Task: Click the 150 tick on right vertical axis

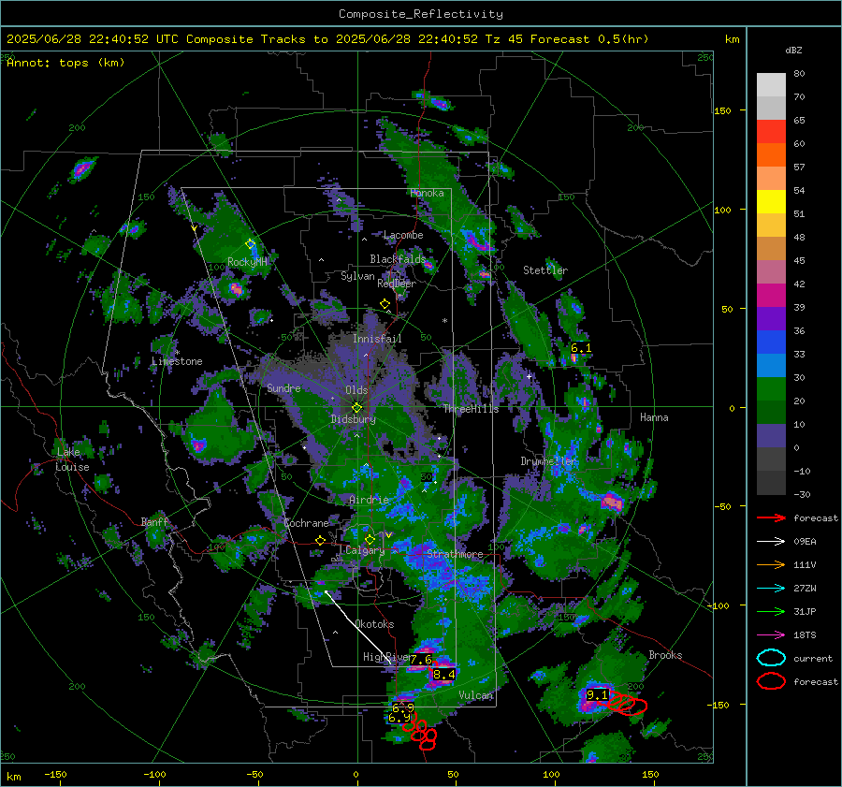Action: [723, 110]
